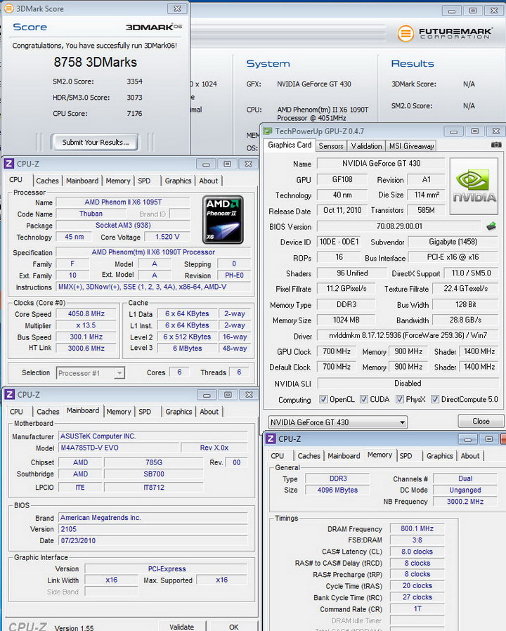The image size is (506, 631).
Task: Click the 8758 3DMarks score text
Action: click(96, 62)
